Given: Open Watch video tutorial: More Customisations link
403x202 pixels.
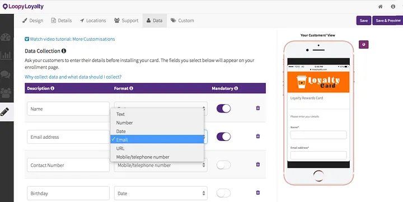Looking at the screenshot, I should coord(72,39).
